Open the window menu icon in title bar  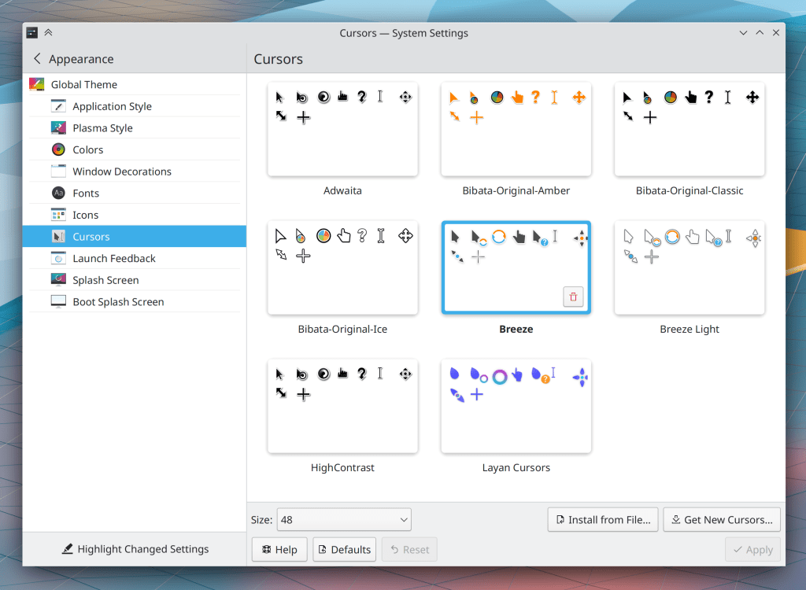click(x=31, y=33)
